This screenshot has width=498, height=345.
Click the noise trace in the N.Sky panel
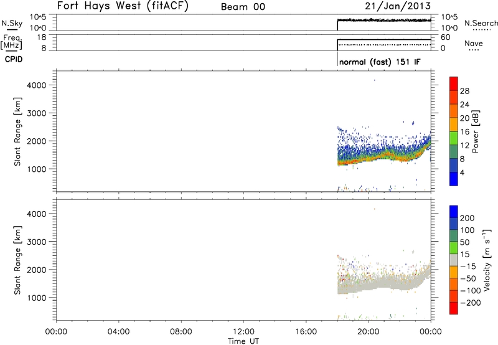(x=384, y=21)
